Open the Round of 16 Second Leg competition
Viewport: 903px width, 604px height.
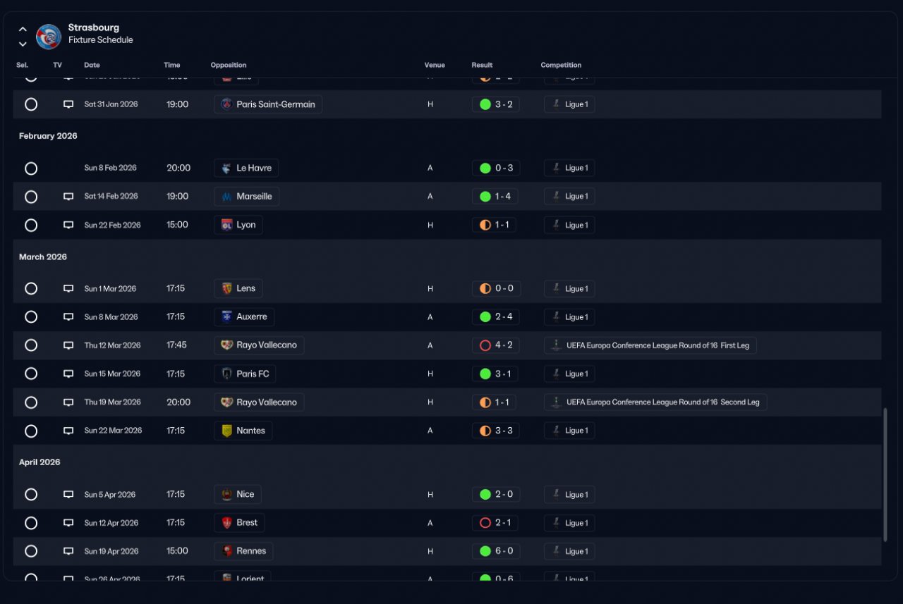[x=655, y=402]
